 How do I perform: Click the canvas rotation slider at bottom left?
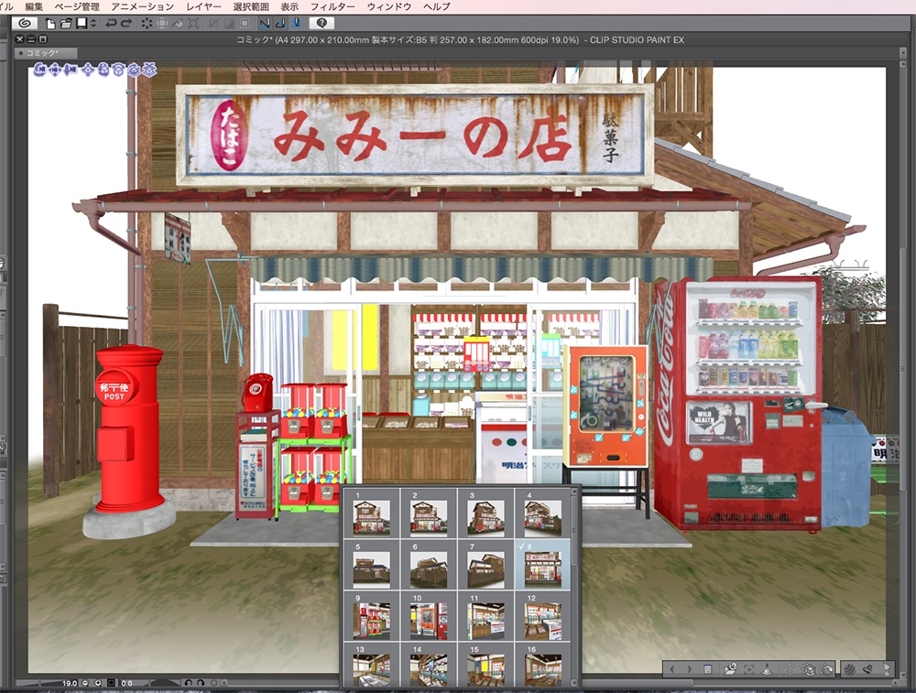pos(167,682)
